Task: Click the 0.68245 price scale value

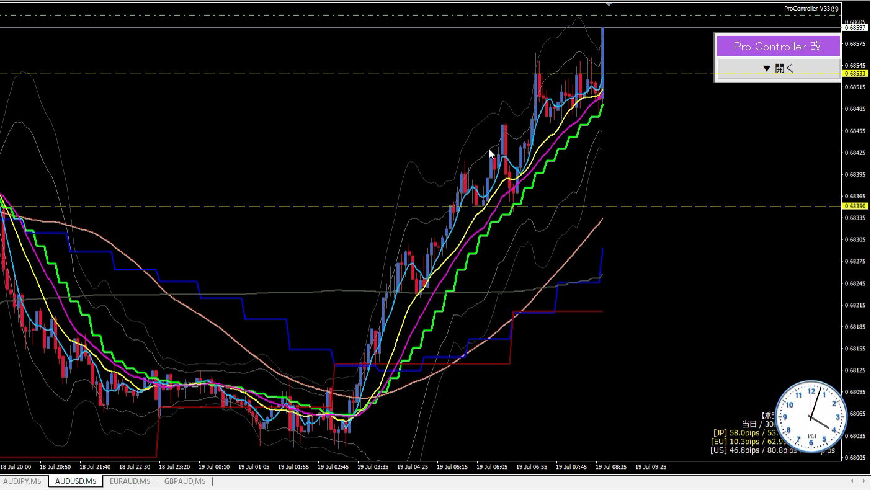Action: [856, 283]
